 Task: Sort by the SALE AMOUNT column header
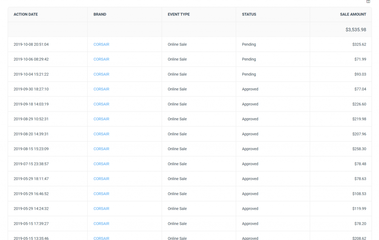(x=353, y=14)
